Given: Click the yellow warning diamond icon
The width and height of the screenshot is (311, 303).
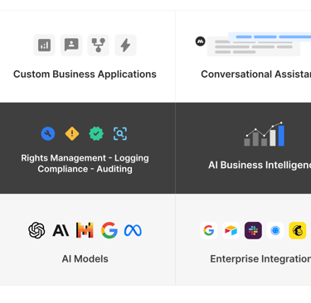Looking at the screenshot, I should 72,134.
